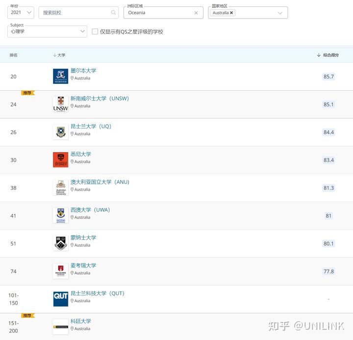Click score 85.7 for 墨尔本大学
Screen dimensions: 353x340
[328, 77]
